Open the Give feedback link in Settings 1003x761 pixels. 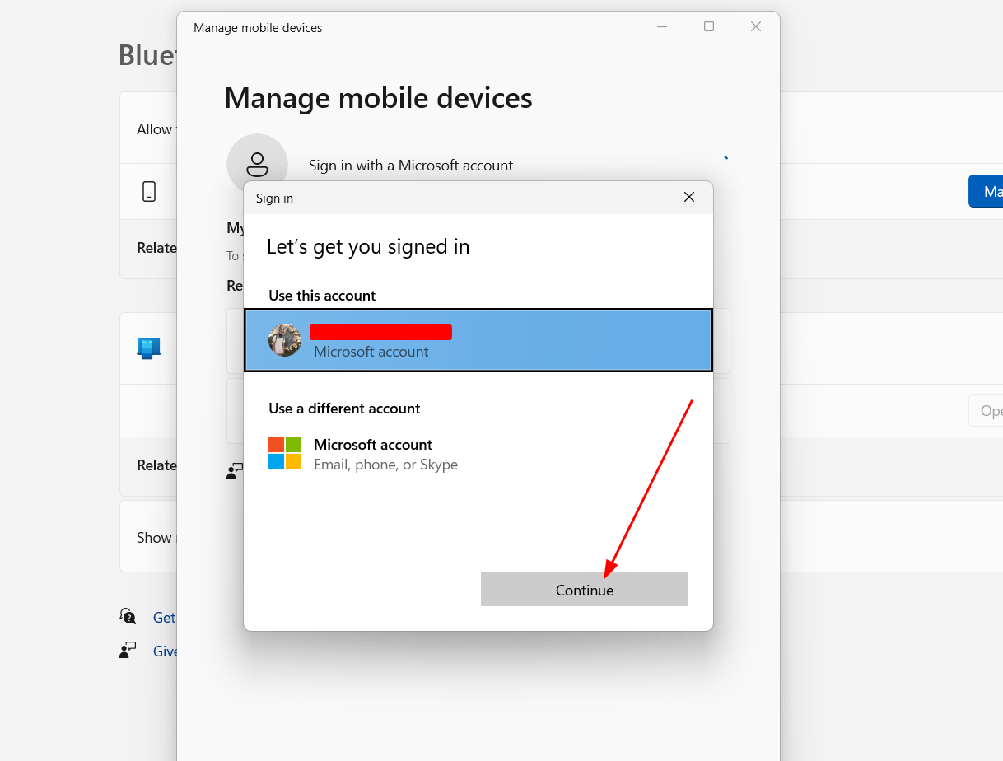[x=166, y=651]
